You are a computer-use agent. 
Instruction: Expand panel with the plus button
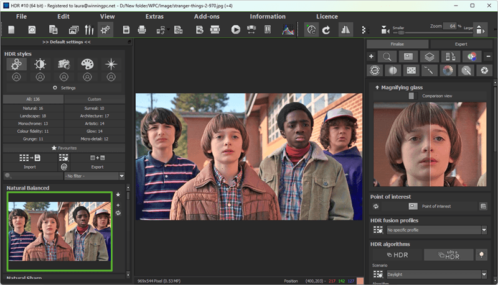[371, 57]
